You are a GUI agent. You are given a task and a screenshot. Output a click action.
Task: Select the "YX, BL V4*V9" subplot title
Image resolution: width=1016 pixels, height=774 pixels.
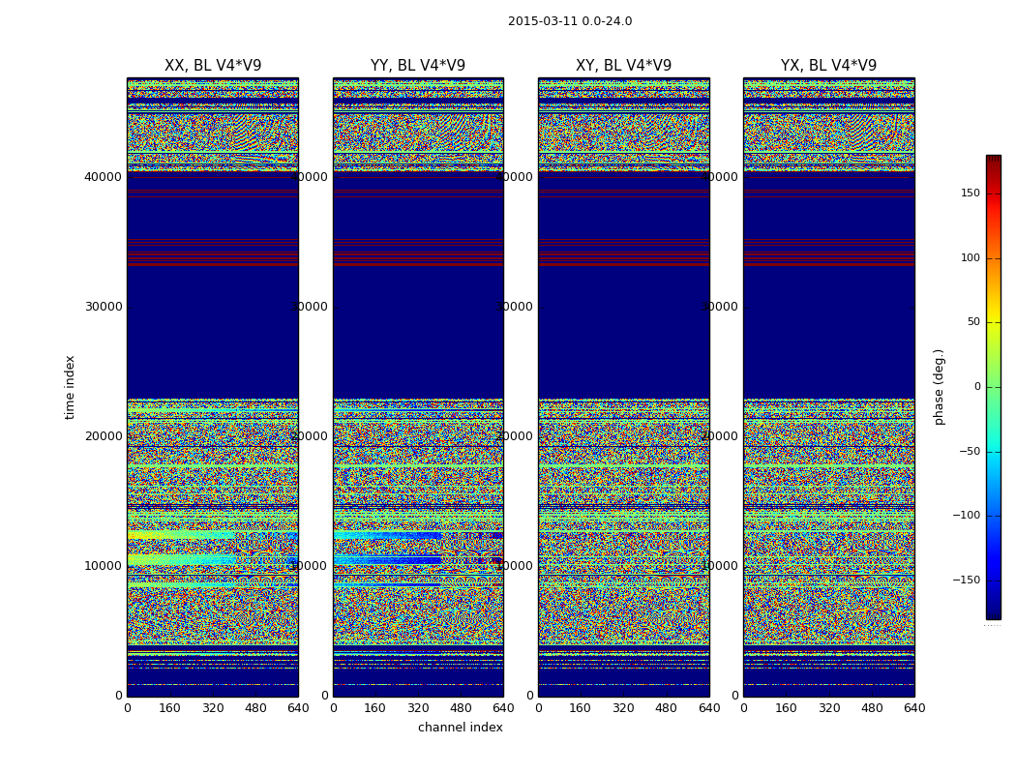[828, 66]
